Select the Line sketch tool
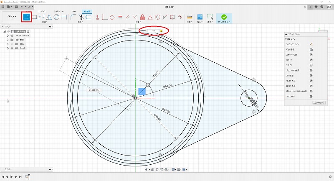Viewport: 334px width, 181px height. pyautogui.click(x=27, y=17)
